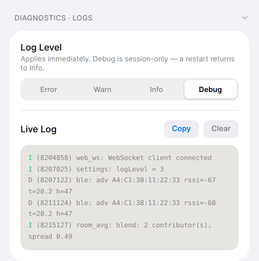
Task: Click the DIAGNOSTICS · LOGS section header
Action: 54,18
